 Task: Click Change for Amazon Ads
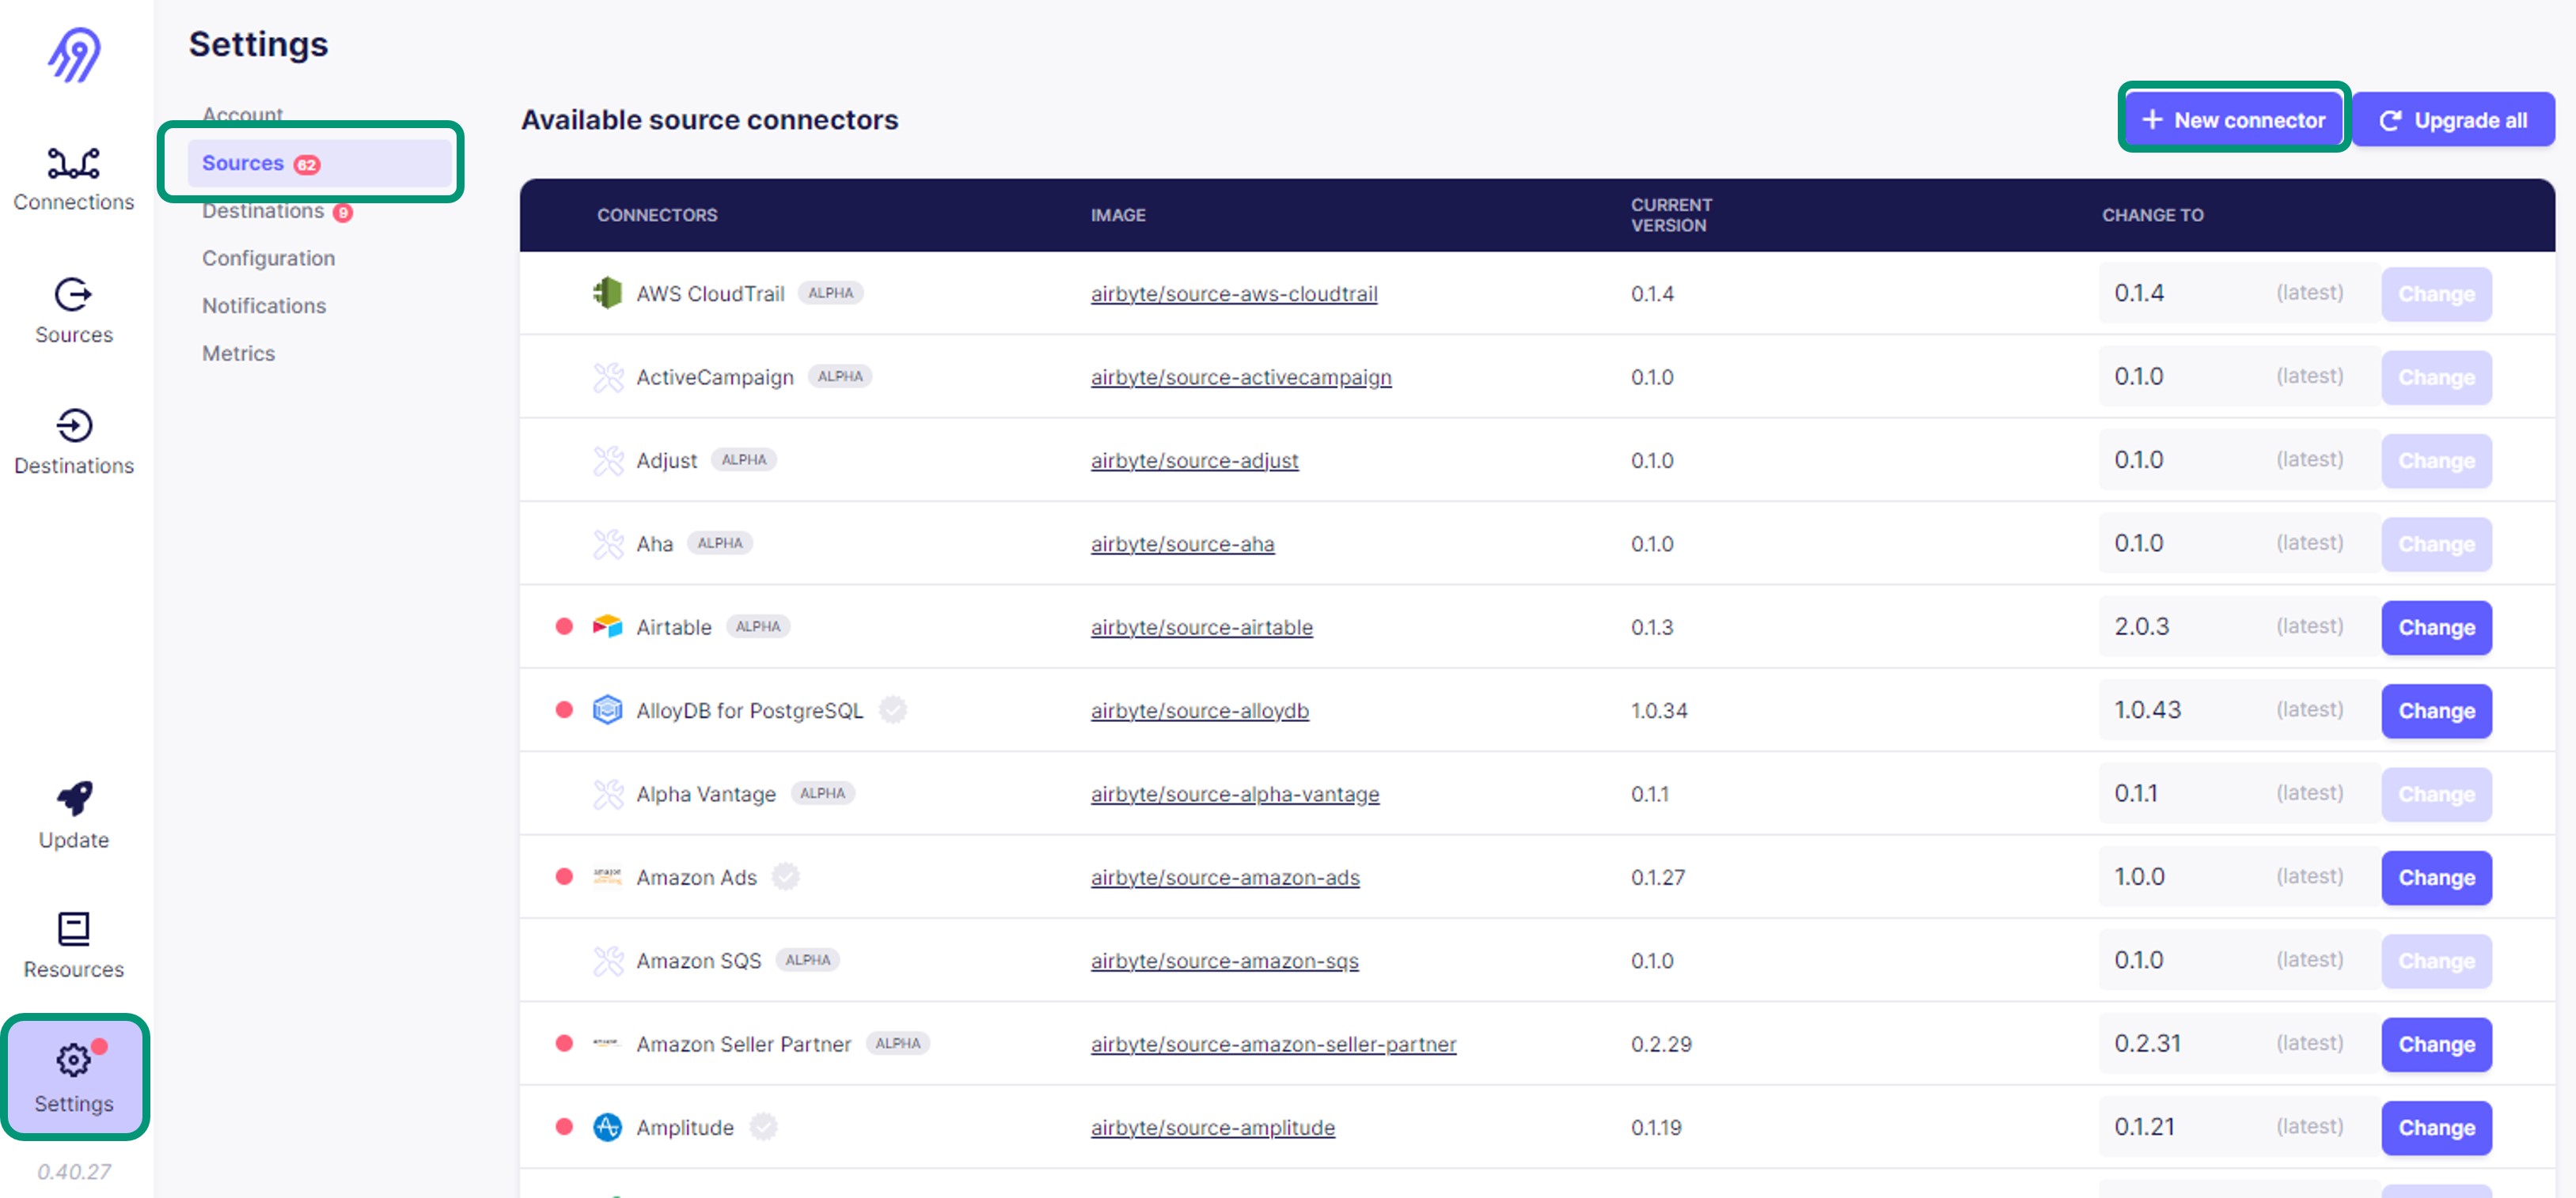(2436, 877)
